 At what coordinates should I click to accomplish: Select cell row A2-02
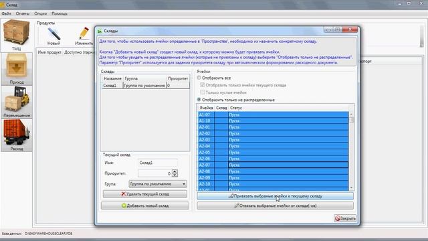click(273, 134)
